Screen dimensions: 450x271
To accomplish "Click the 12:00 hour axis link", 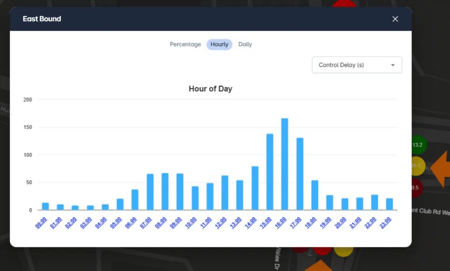I will point(221,222).
